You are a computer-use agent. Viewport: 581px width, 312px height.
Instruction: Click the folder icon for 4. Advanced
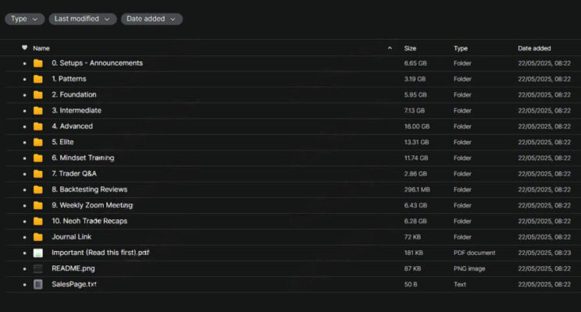[x=37, y=126]
